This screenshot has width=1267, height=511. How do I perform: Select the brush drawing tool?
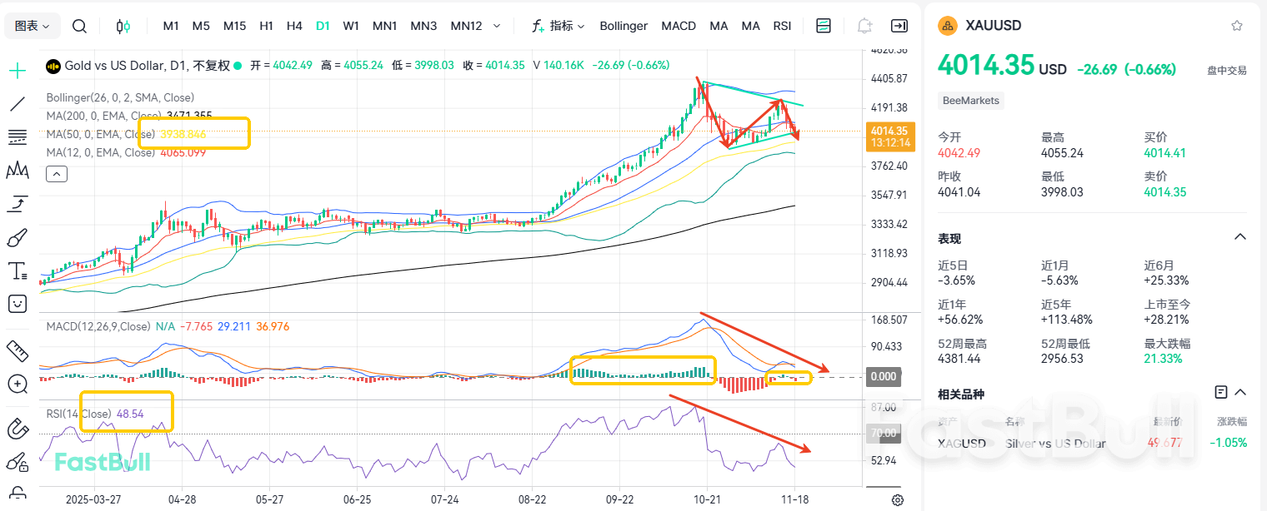(18, 238)
